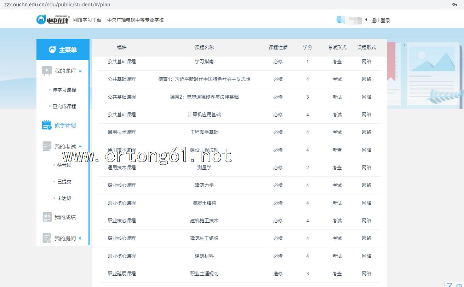Click the 我的课程 sidebar icon
The height and width of the screenshot is (287, 464).
tap(47, 71)
